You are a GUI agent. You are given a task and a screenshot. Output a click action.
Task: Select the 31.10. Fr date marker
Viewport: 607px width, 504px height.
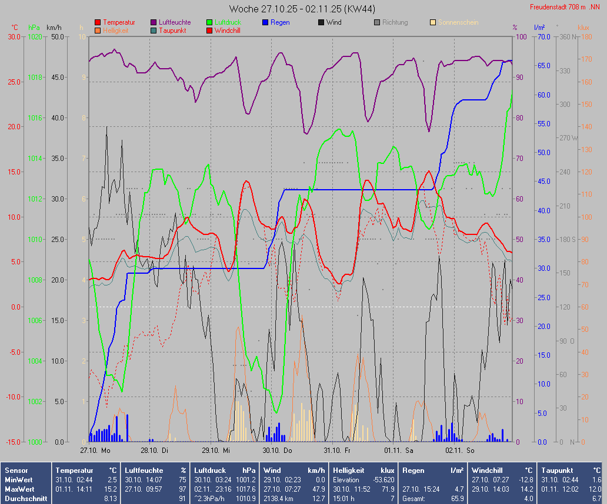click(337, 451)
